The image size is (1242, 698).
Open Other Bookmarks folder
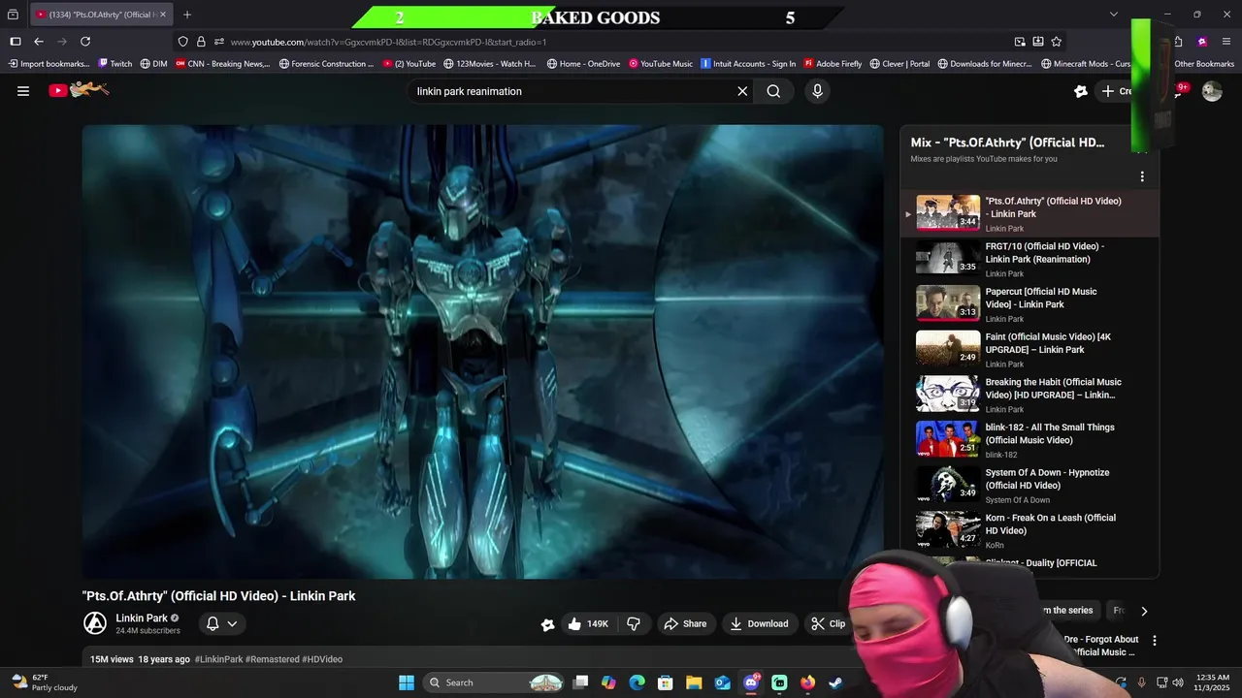click(1203, 64)
